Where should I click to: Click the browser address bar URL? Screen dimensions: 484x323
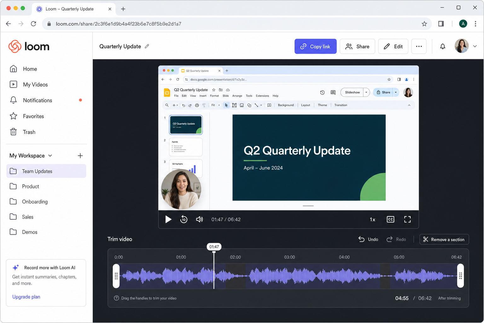pos(118,24)
